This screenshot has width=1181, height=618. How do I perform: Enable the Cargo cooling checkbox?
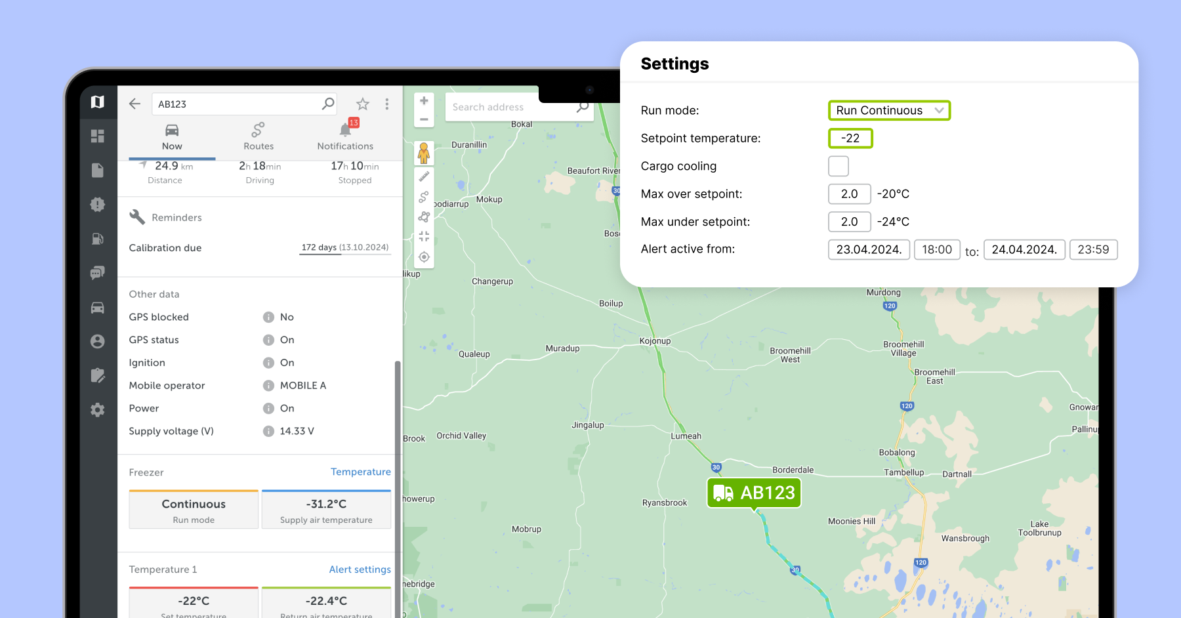tap(838, 166)
